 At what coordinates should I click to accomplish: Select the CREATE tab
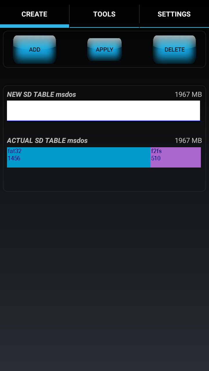34,14
